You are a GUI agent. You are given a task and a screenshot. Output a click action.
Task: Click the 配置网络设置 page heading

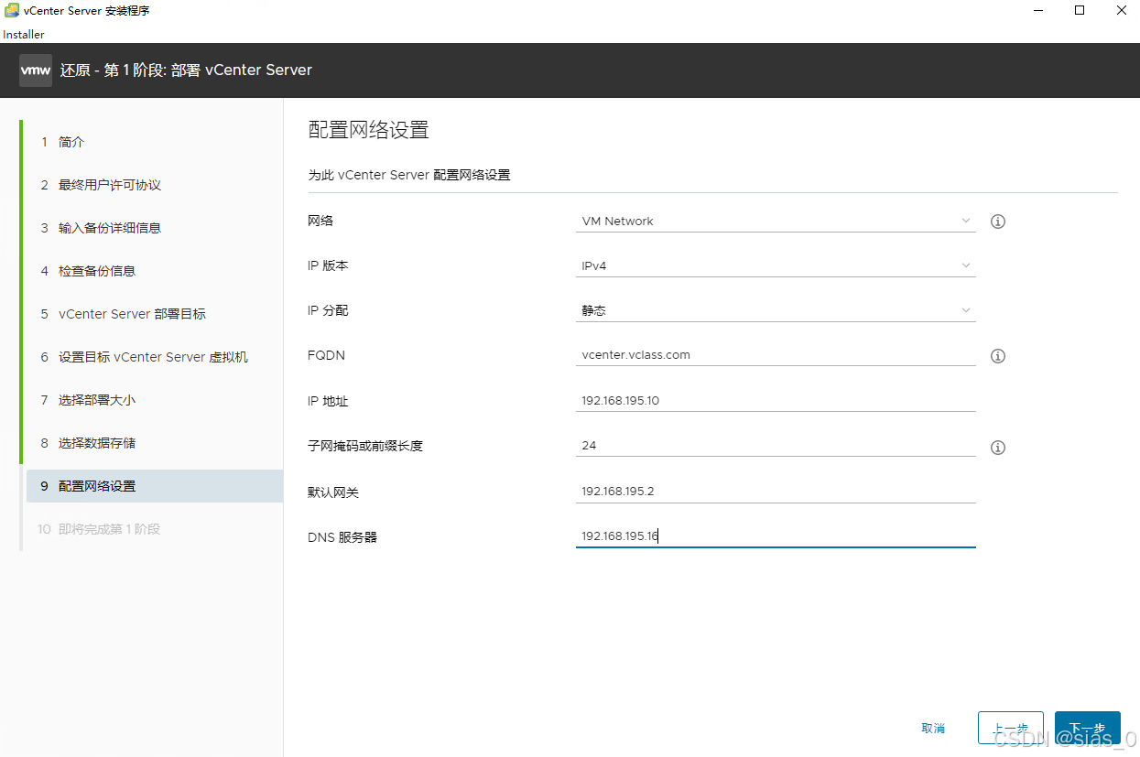pos(368,130)
